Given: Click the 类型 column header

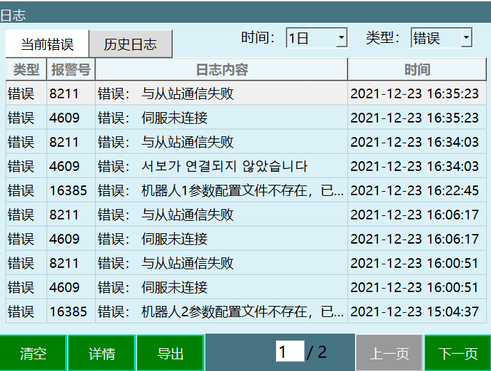Looking at the screenshot, I should [x=26, y=70].
